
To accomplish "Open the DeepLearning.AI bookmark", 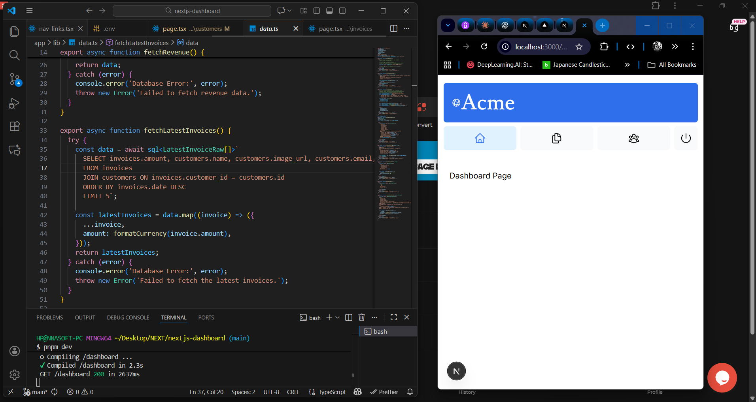I will pos(500,65).
